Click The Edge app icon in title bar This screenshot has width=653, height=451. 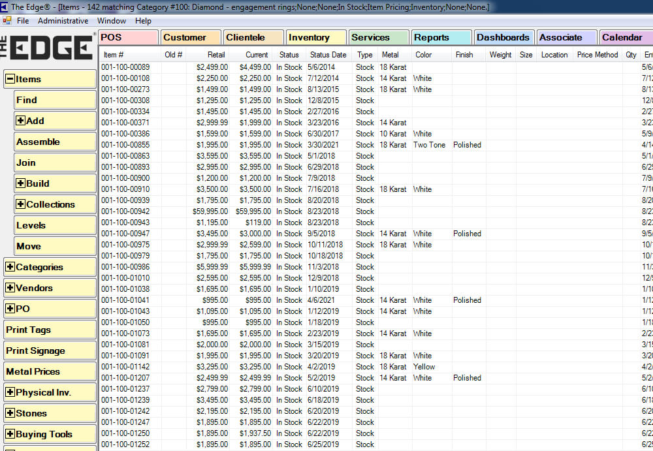[x=4, y=7]
